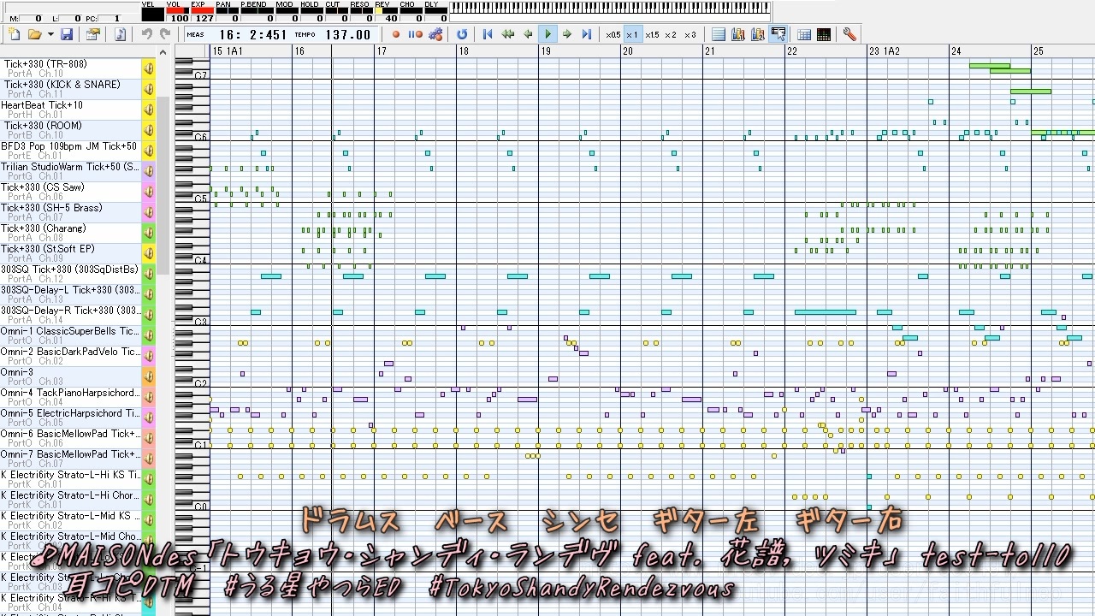Mute the Tick+330 (TR-808) track speaker

(148, 68)
